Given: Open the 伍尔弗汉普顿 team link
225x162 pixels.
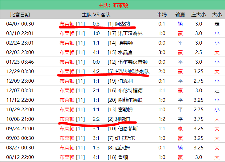Looking at the screenshot, I should [133, 62].
